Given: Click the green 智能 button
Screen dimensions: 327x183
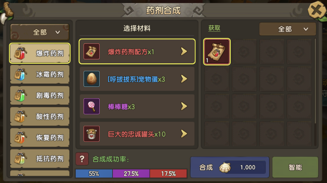Looking at the screenshot, I should tap(295, 167).
